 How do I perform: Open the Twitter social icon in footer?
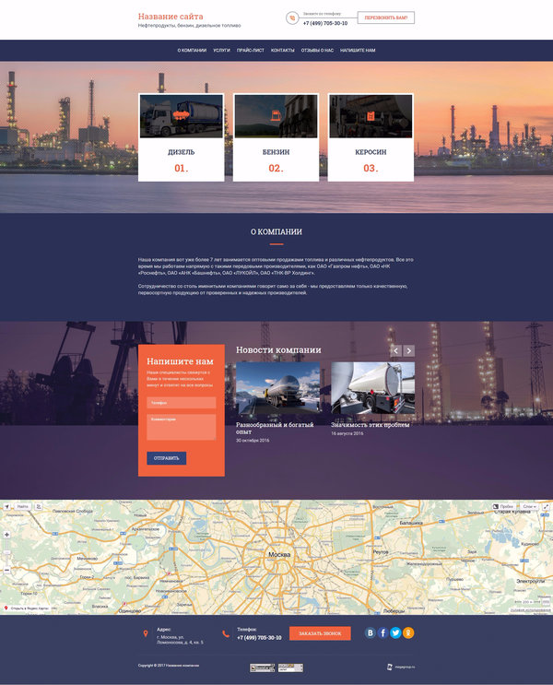tap(395, 632)
